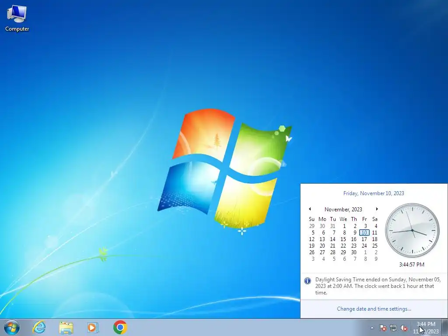Select date 14 in the calendar
Image resolution: width=448 pixels, height=336 pixels.
[332, 239]
